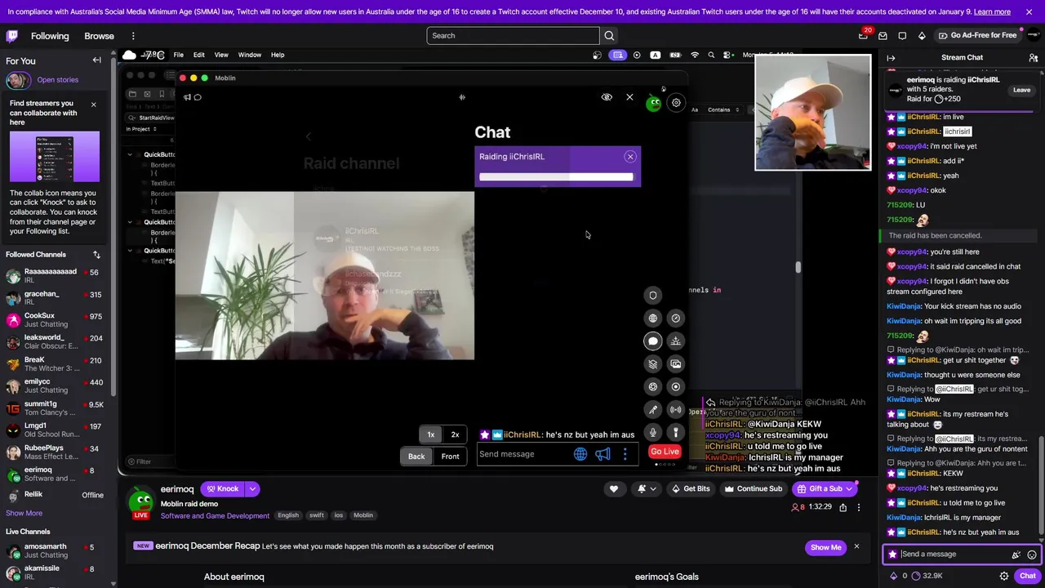Click the raiding progress bar
This screenshot has height=588, width=1045.
[556, 176]
